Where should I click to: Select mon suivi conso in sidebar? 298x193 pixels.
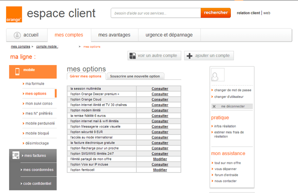click(39, 103)
